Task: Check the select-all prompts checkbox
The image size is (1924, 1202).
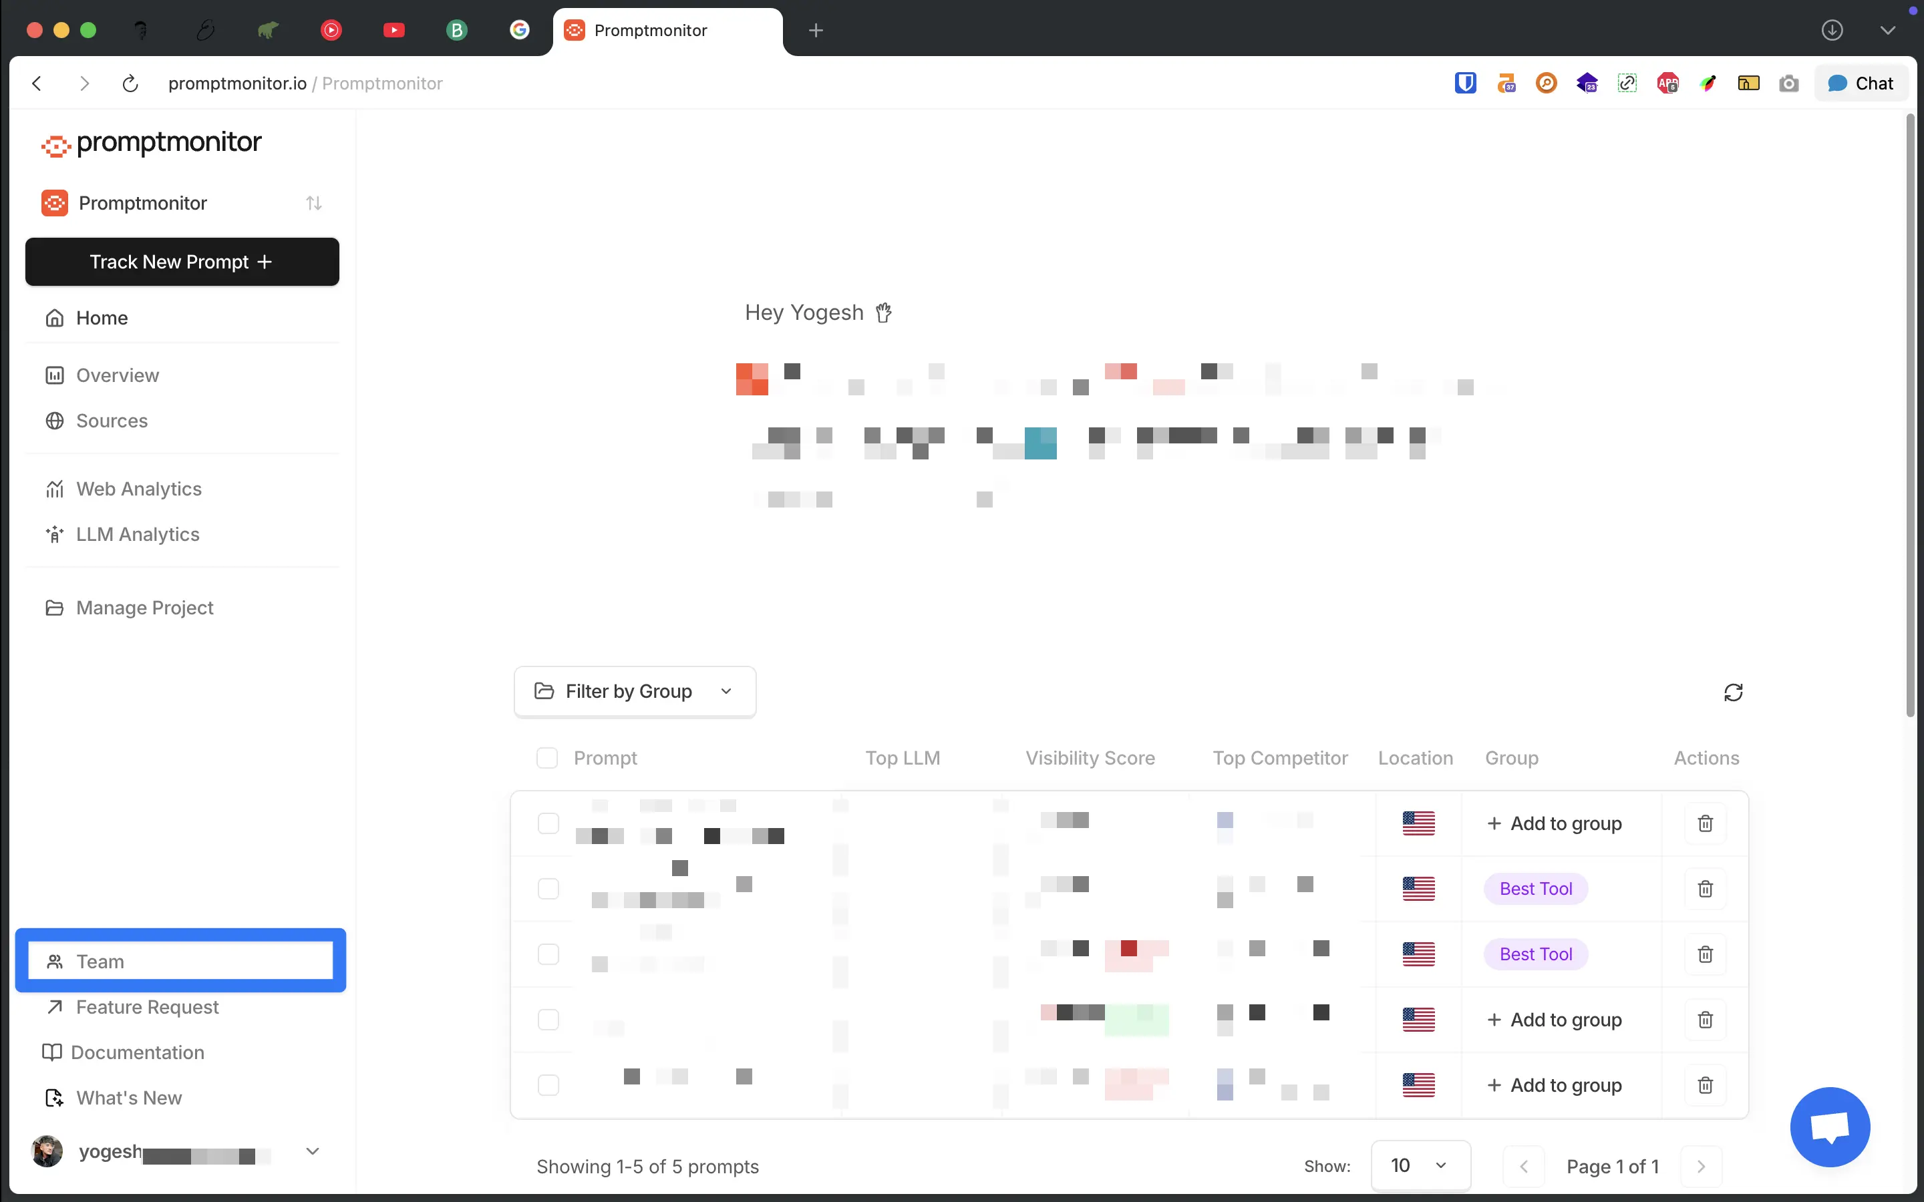Action: tap(547, 758)
